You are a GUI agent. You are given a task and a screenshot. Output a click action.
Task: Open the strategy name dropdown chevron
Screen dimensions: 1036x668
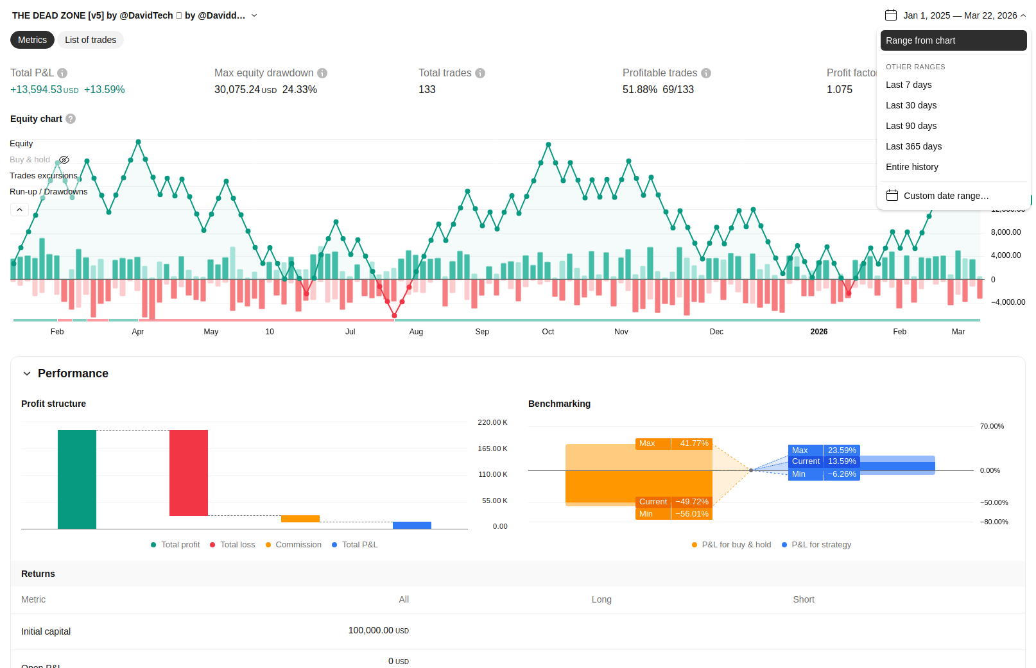[254, 15]
